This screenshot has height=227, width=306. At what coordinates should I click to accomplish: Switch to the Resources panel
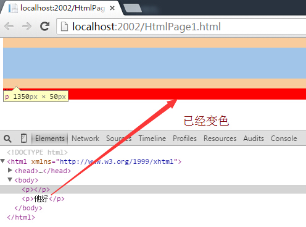[220, 139]
